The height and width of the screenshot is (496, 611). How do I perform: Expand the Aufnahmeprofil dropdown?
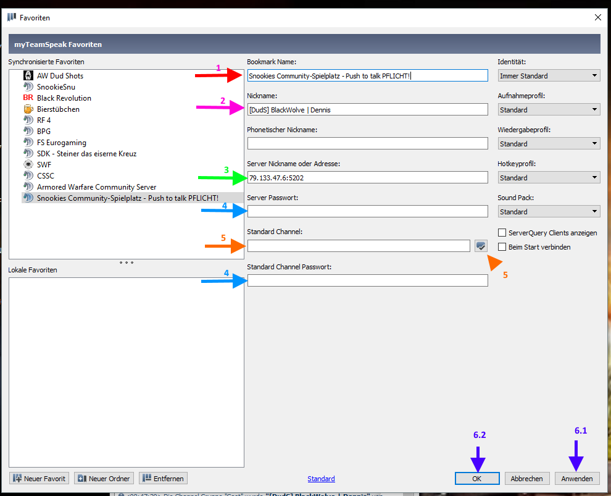pyautogui.click(x=549, y=110)
